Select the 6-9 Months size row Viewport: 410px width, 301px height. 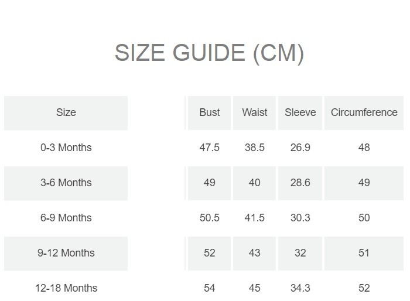[x=66, y=218]
